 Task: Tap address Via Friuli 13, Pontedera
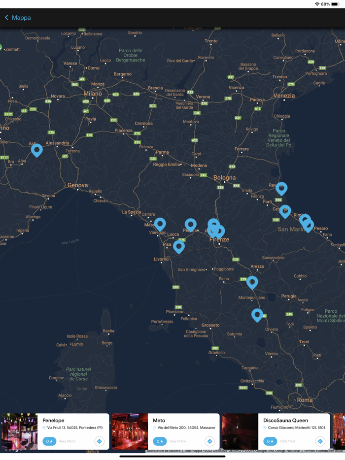(x=75, y=427)
